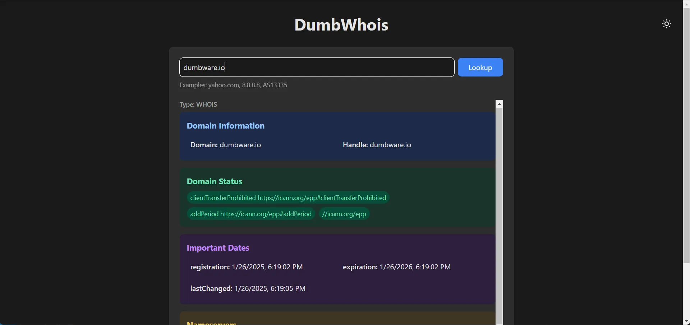Select the clientTransferProhibited status tag
Viewport: 690px width, 325px height.
point(288,198)
